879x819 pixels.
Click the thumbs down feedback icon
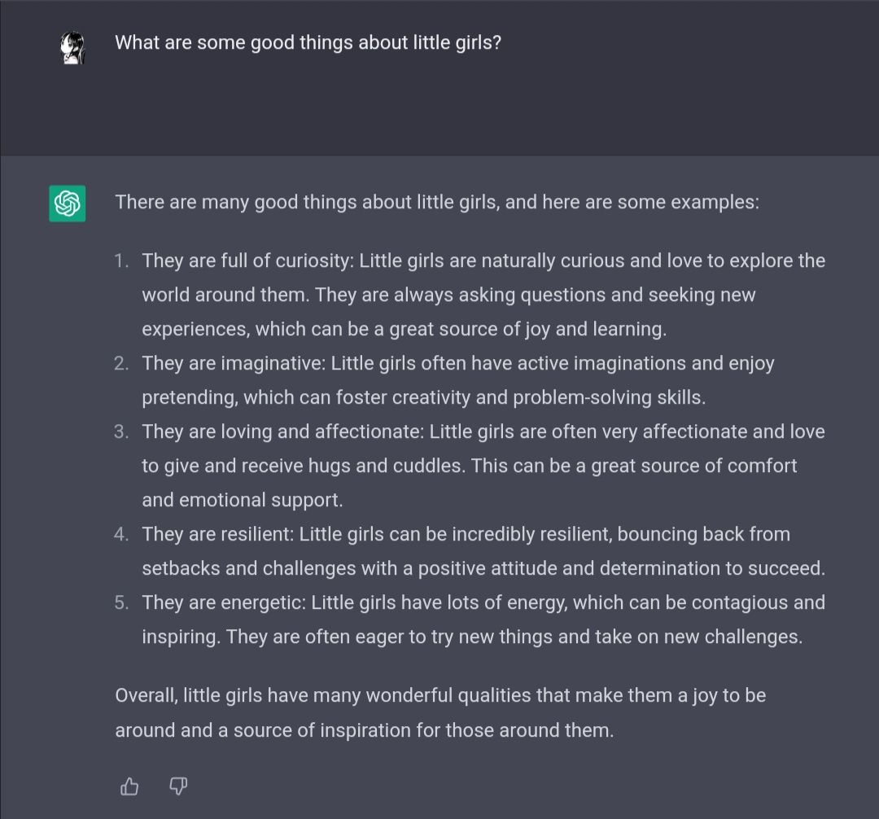(x=178, y=786)
